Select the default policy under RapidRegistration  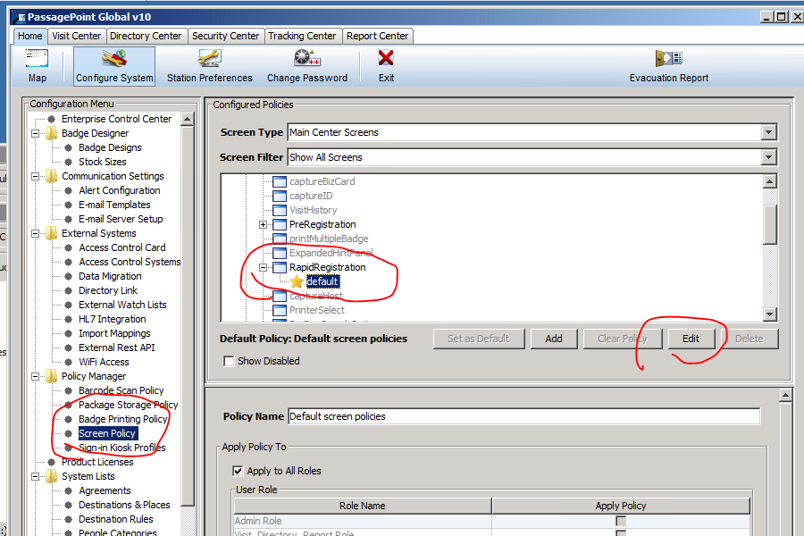tap(322, 281)
